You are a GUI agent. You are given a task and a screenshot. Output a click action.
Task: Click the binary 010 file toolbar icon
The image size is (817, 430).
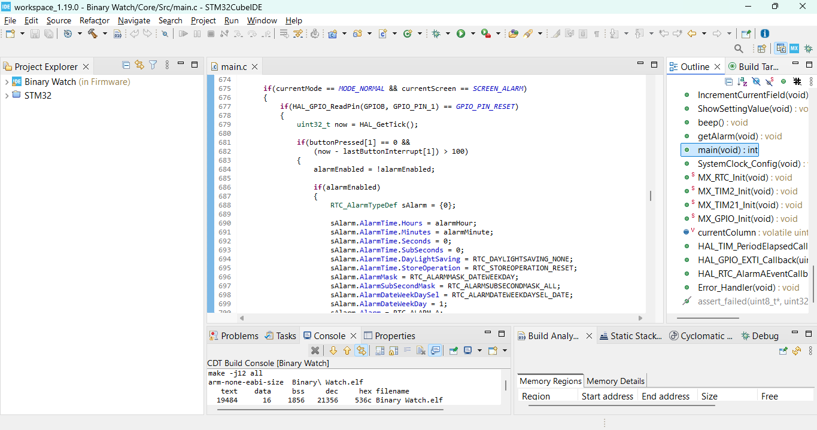click(117, 33)
